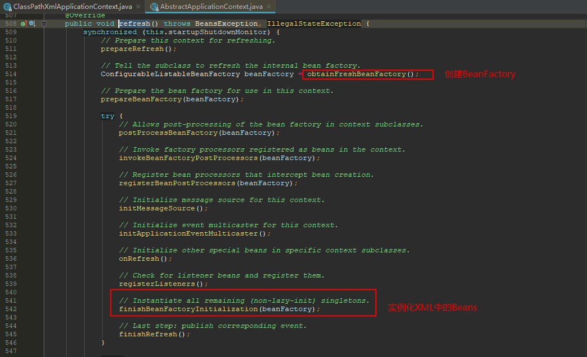Click the blue overridden-method gutter icon
587x357 pixels.
[x=32, y=24]
